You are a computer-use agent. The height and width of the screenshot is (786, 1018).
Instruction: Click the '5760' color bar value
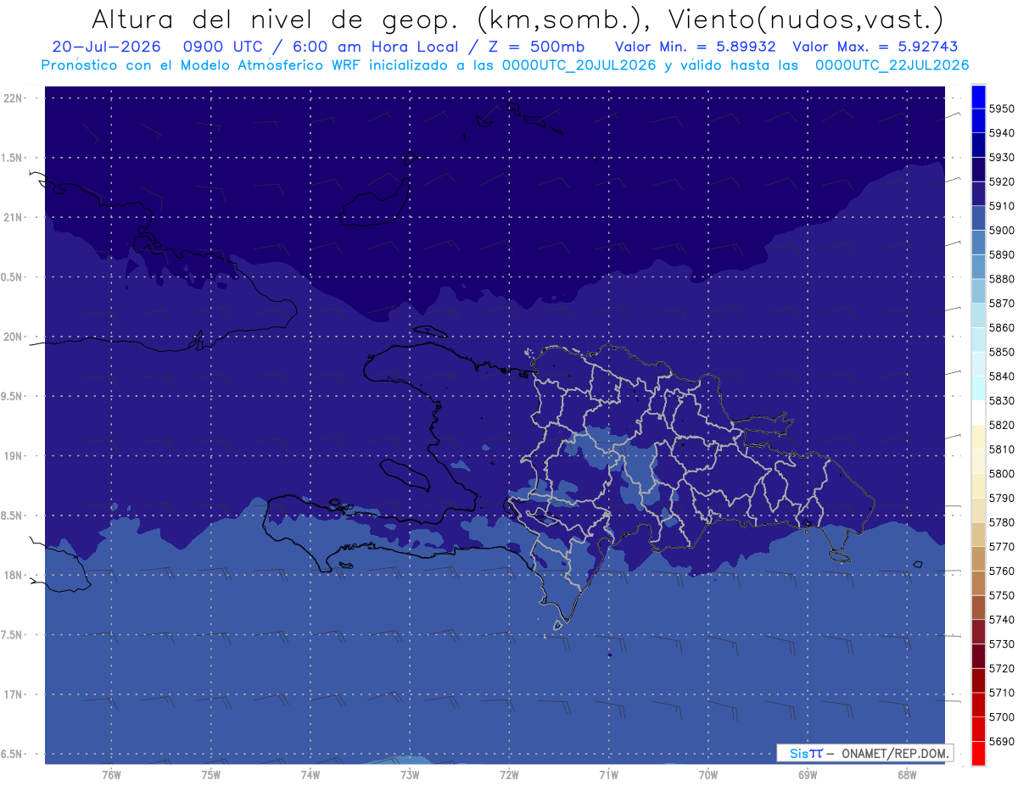tap(1002, 571)
